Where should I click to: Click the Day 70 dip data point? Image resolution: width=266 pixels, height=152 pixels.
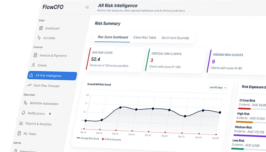[x=185, y=116]
